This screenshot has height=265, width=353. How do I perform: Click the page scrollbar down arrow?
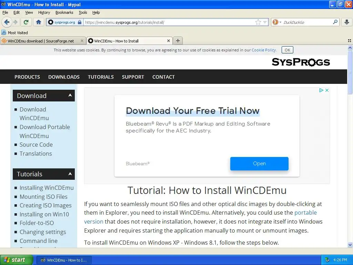(x=350, y=245)
